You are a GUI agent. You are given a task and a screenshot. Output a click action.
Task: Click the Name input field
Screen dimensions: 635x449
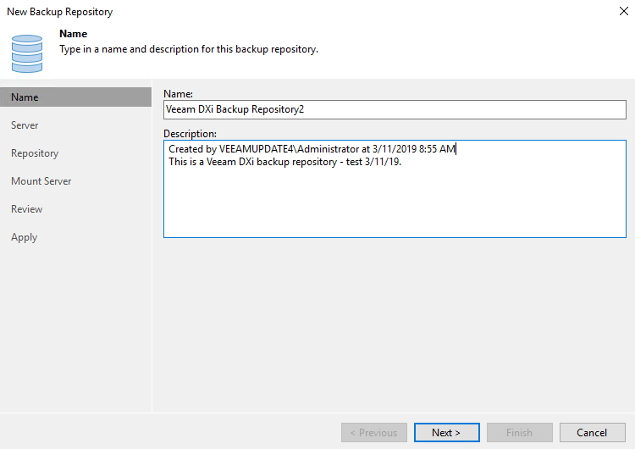click(x=395, y=109)
